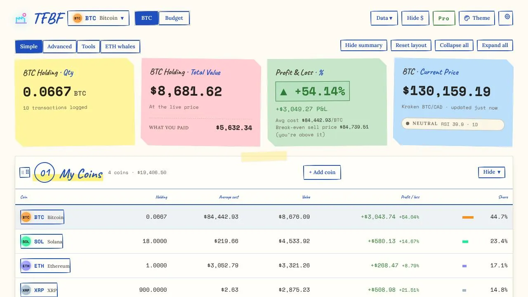This screenshot has width=528, height=297.
Task: Toggle Hide $ amounts
Action: pos(415,18)
